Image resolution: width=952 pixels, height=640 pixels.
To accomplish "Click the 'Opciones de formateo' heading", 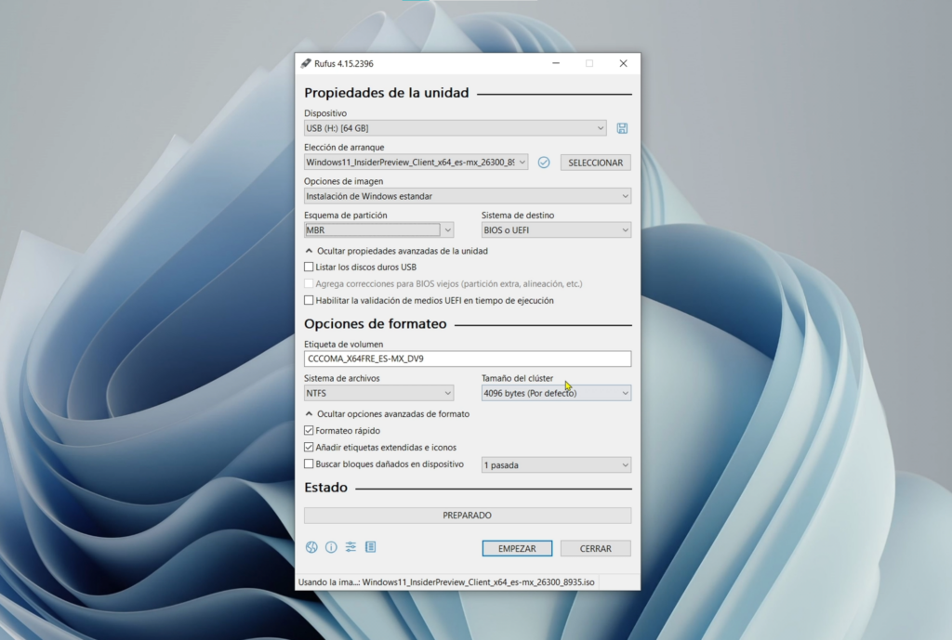I will coord(376,324).
